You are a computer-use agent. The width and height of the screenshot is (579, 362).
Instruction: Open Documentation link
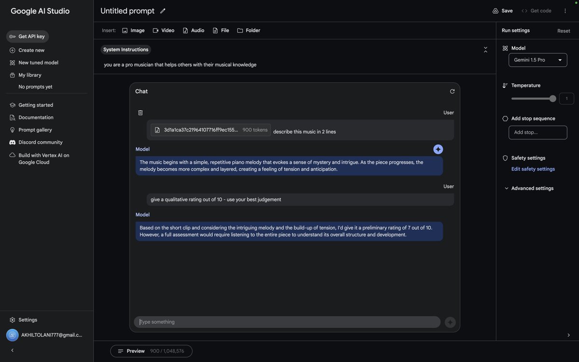(31, 118)
